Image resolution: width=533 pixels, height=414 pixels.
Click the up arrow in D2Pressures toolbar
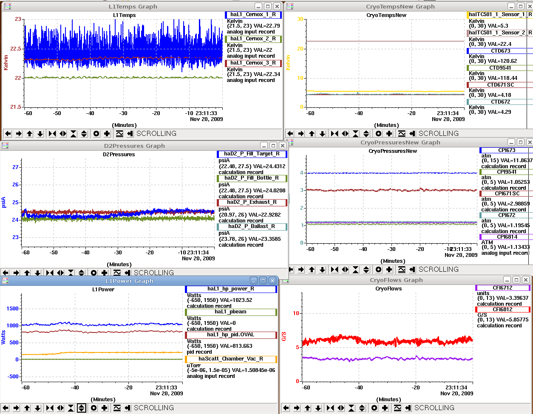27,273
